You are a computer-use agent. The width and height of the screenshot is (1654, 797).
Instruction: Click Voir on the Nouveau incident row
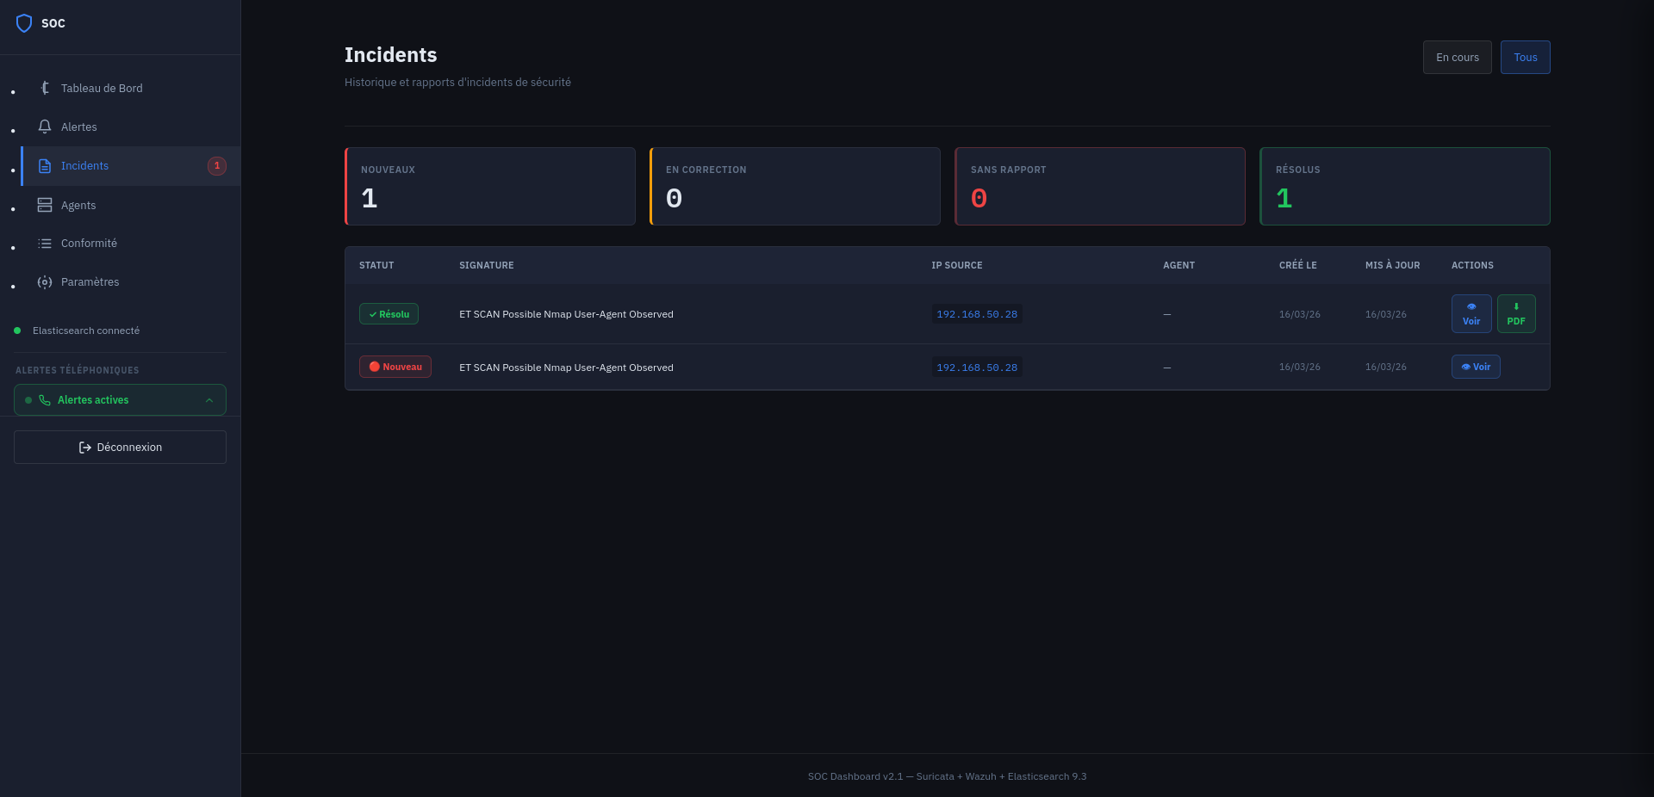(x=1476, y=367)
